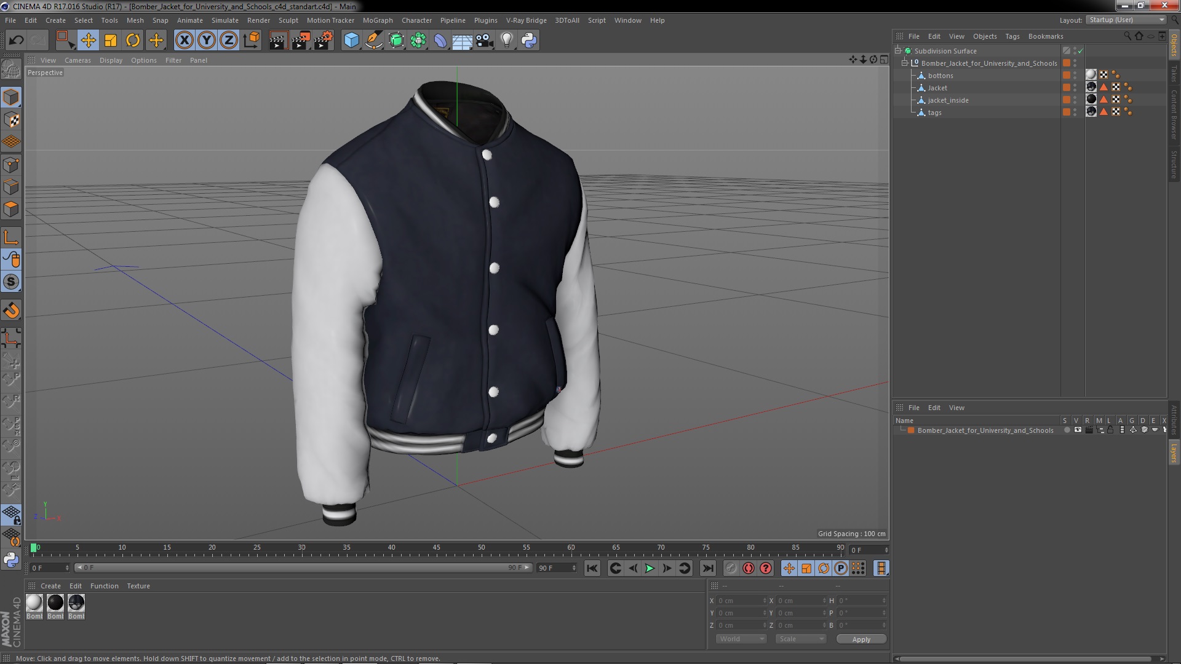1181x664 pixels.
Task: Open Edit Render Settings icon
Action: 323,41
